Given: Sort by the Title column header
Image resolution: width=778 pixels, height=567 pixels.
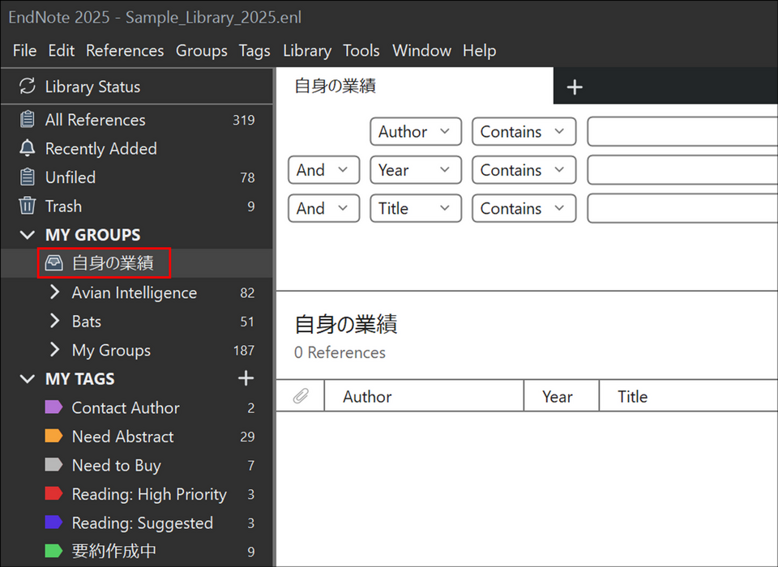Looking at the screenshot, I should (689, 396).
